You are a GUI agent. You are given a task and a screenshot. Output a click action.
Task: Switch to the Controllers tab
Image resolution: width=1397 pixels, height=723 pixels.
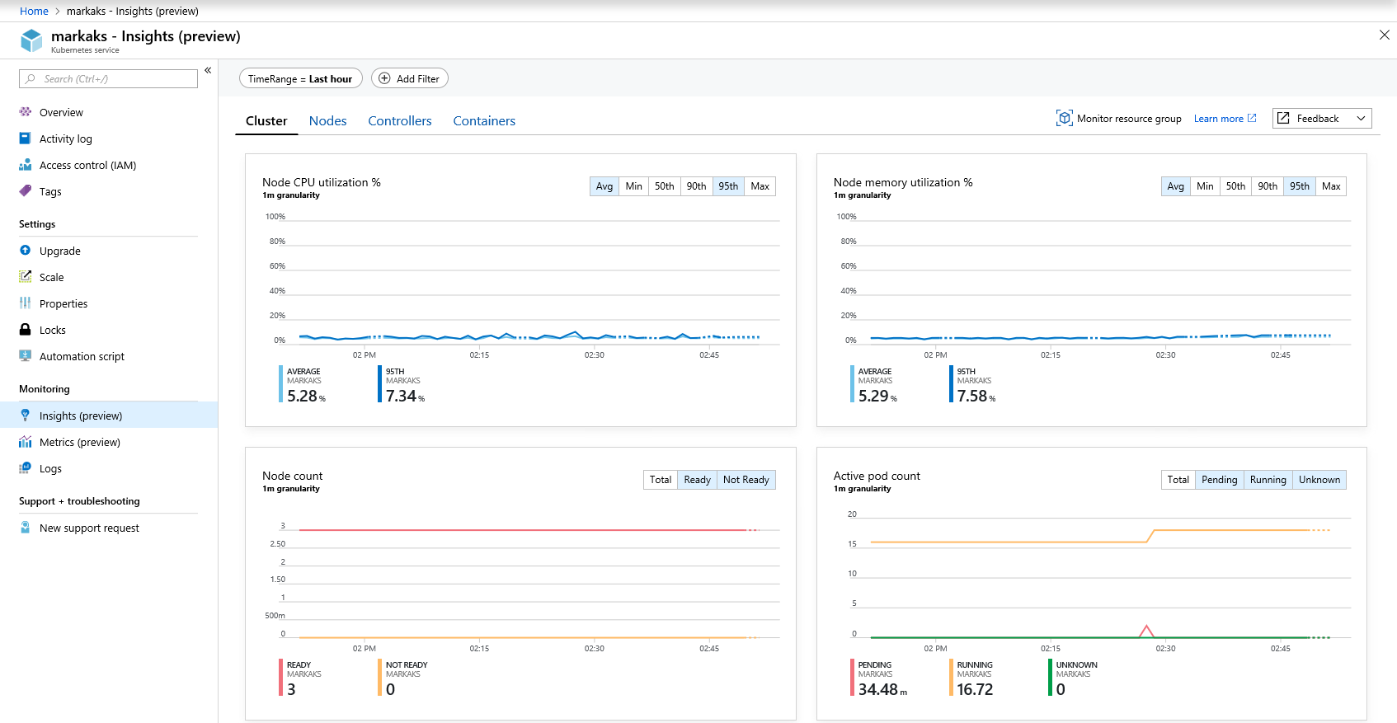(x=400, y=120)
